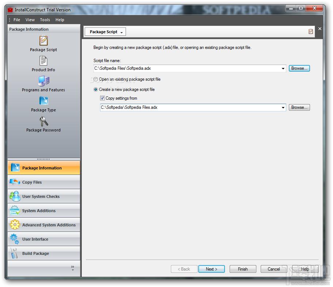
Task: Click the Finish button
Action: [243, 269]
